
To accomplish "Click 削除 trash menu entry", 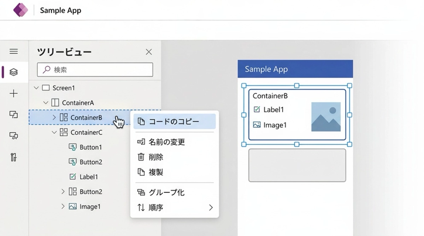I will [x=156, y=157].
